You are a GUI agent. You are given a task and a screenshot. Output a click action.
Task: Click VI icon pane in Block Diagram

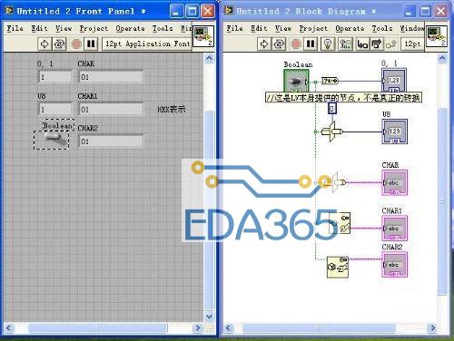pos(437,36)
